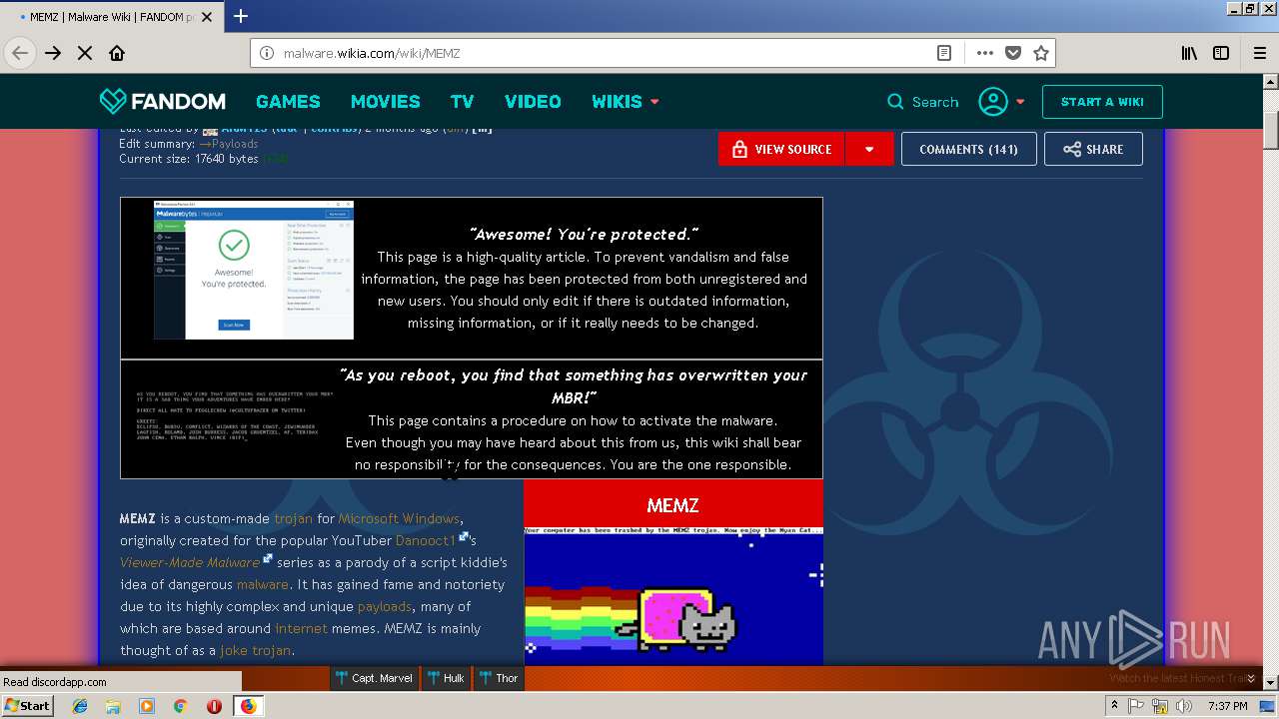Stop loading the page
Viewport: 1279px width, 719px height.
point(85,53)
